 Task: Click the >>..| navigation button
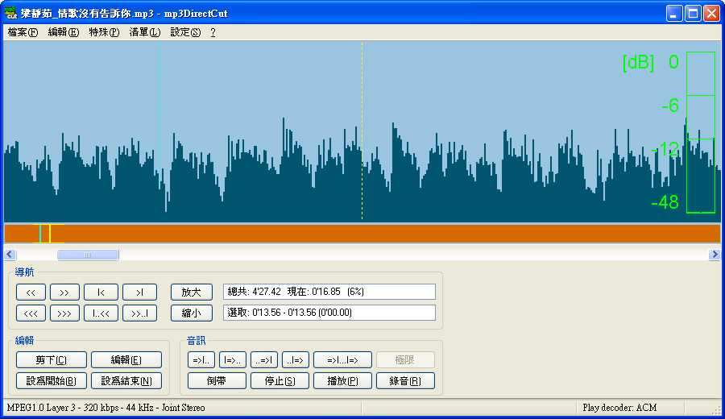point(139,313)
